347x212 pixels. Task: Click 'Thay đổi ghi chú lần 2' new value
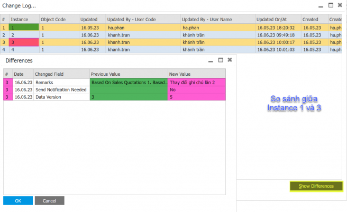pos(197,82)
